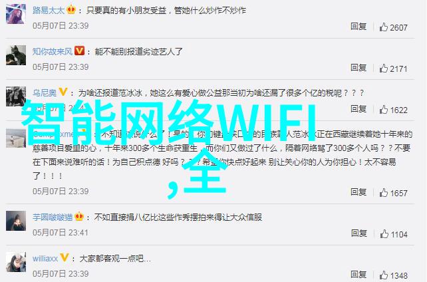Reply to 路易太太's comment via 回复
This screenshot has height=282, width=427.
[x=358, y=27]
